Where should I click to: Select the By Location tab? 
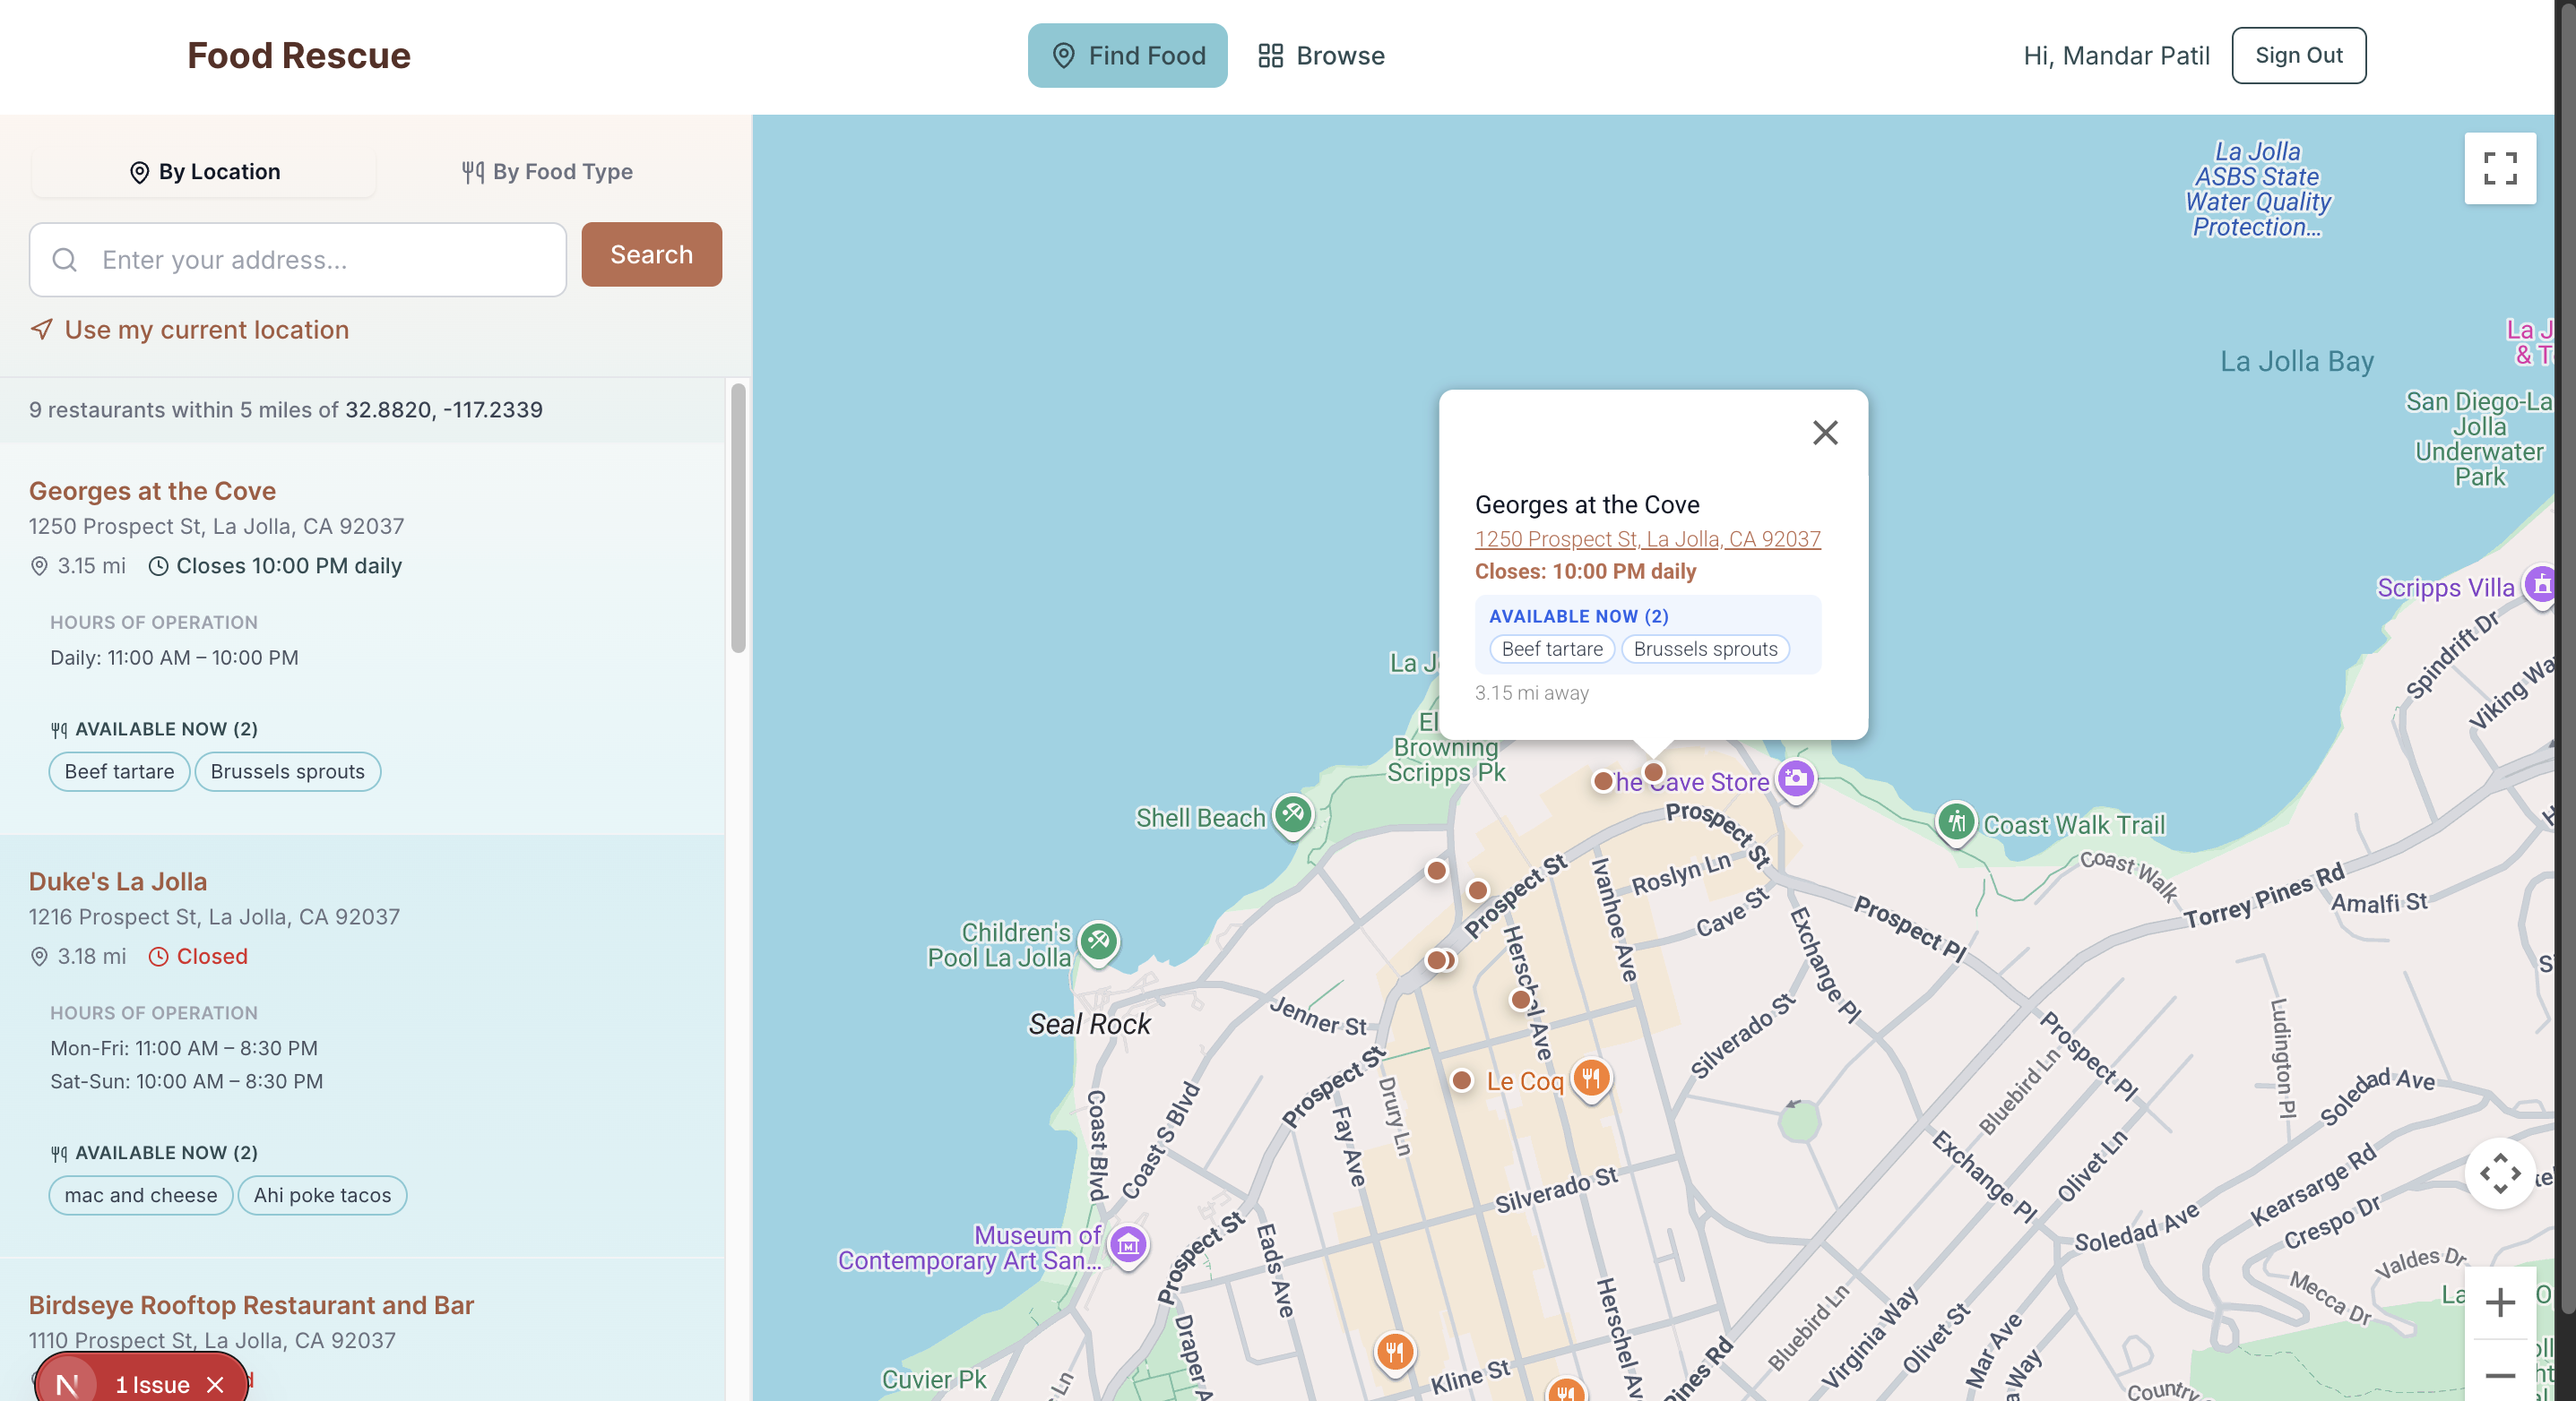pyautogui.click(x=205, y=172)
